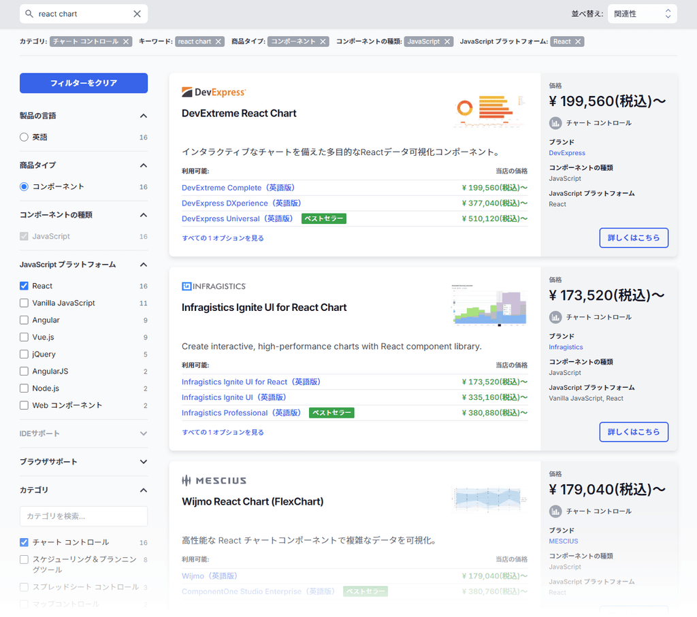Open Wijmo React Chart (FlexChart) title
The image size is (697, 617).
pos(253,501)
